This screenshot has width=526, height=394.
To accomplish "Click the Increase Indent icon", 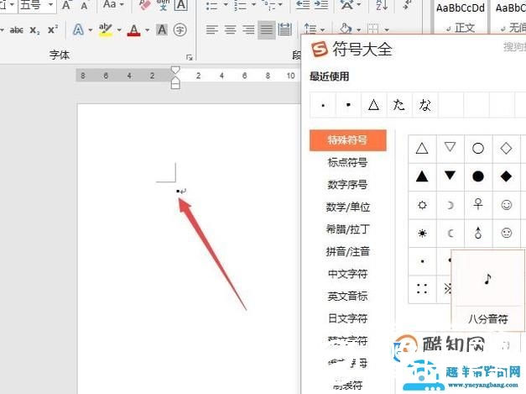I will [x=320, y=5].
